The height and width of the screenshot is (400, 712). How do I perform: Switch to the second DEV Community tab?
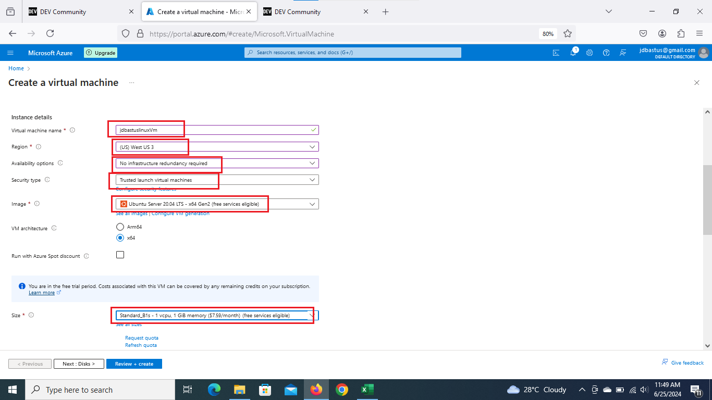[x=316, y=11]
